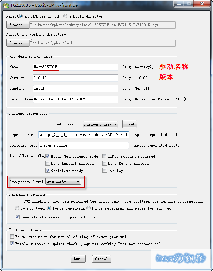Select the 'a build directory' radio option

pyautogui.click(x=65, y=16)
